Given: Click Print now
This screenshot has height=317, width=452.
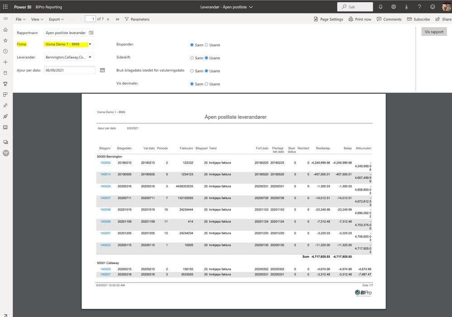Looking at the screenshot, I should pyautogui.click(x=360, y=19).
